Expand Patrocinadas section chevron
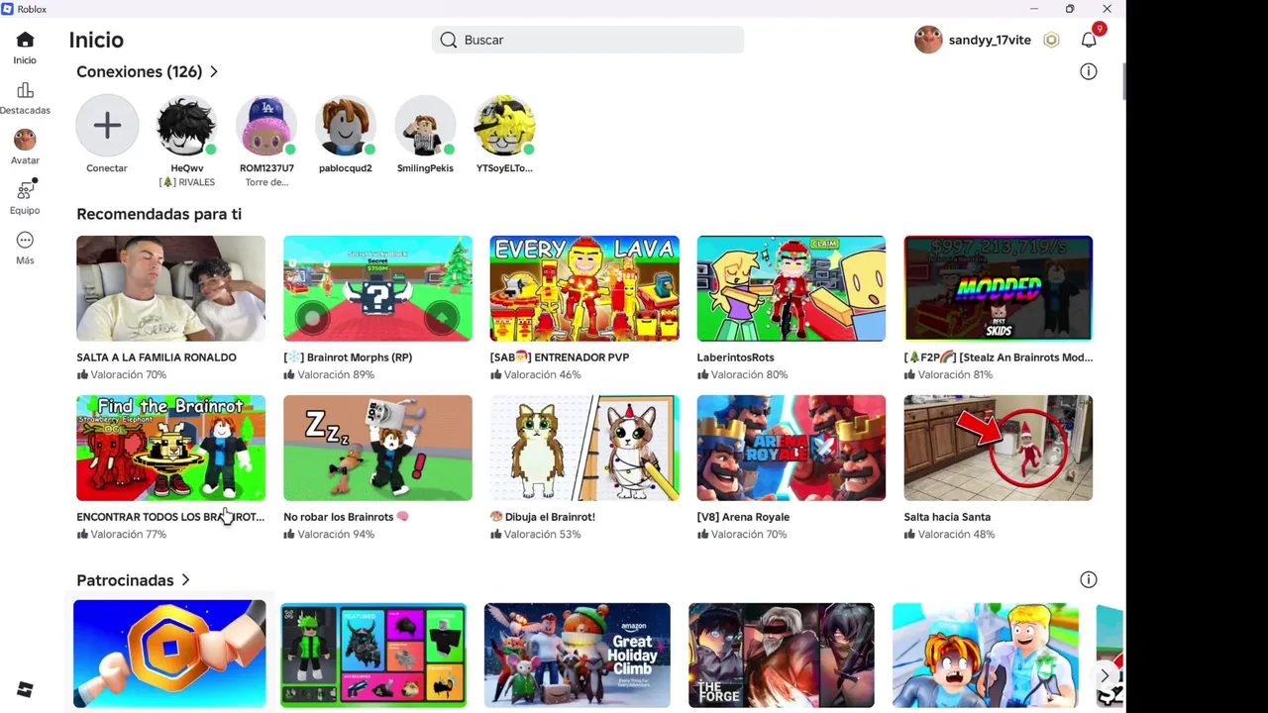The width and height of the screenshot is (1268, 713). (x=185, y=580)
